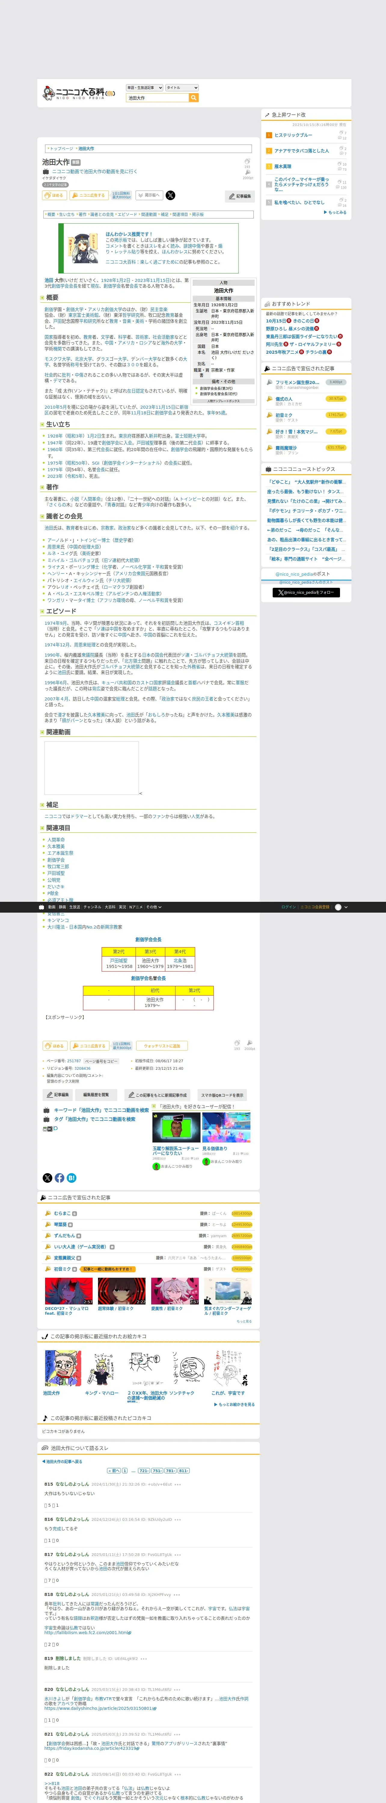Screen dimensions: 386x1803
Task: Click この記事をもとに新規記事作成 button
Action: [x=158, y=1095]
